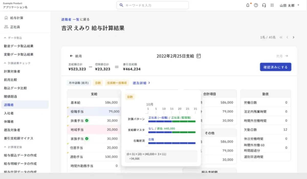The height and width of the screenshot is (179, 307).
Task: Click the headset support icon
Action: pyautogui.click(x=264, y=5)
